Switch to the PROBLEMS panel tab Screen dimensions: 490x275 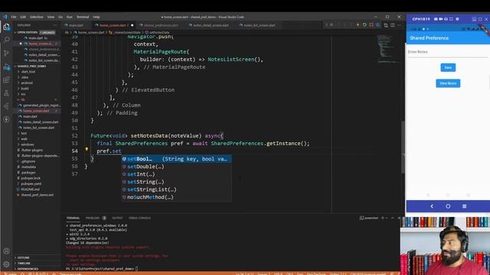pos(93,218)
